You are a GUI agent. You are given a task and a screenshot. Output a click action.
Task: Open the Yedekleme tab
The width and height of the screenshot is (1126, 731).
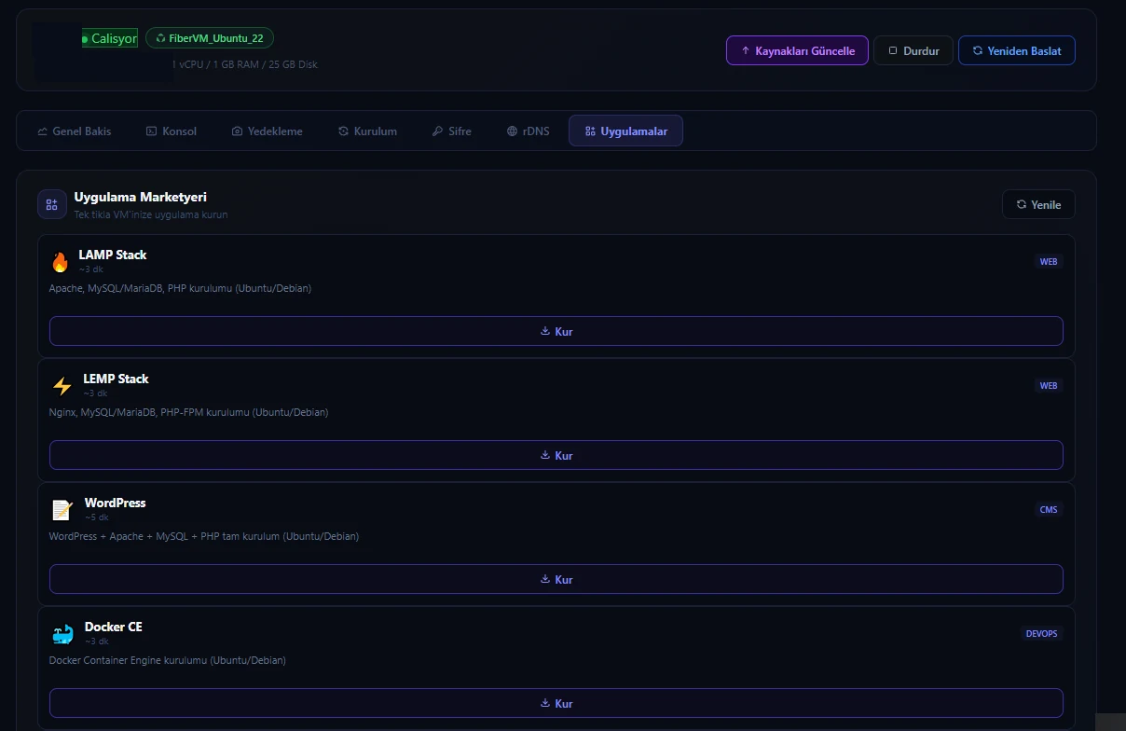[x=268, y=131]
